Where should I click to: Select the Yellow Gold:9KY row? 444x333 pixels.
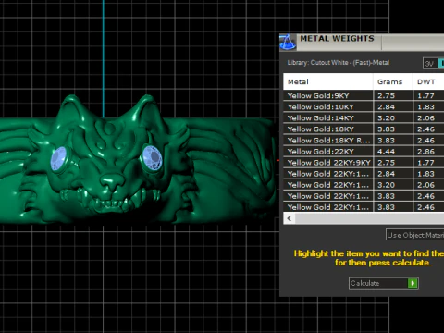364,95
